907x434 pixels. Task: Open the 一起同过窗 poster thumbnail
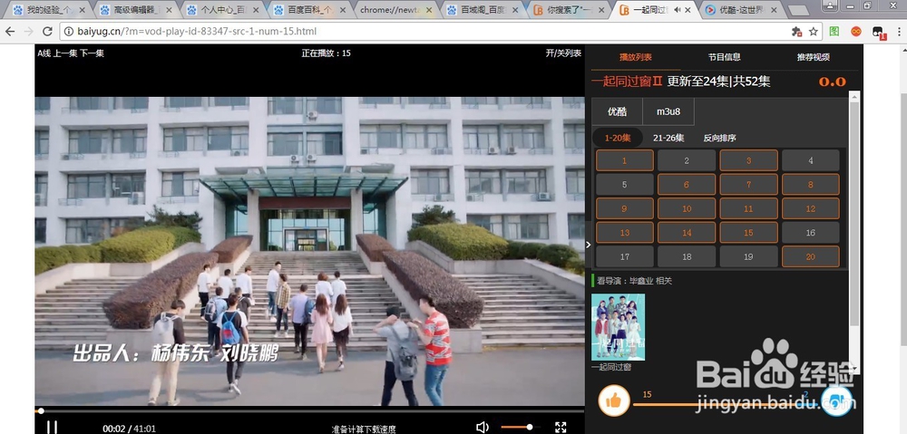coord(618,327)
